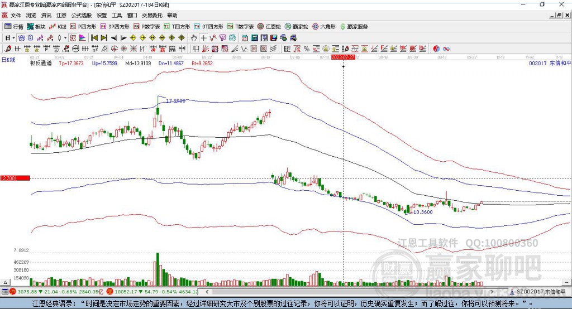Open the 行情 quotes view

pos(14,27)
